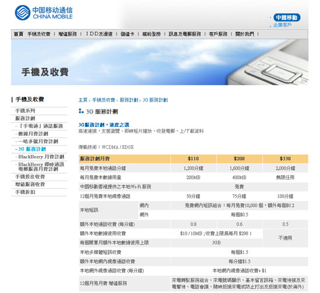Screen dimensions: 320x293
Task: Open 關於我們 in the navigation bar
Action: tap(244, 34)
